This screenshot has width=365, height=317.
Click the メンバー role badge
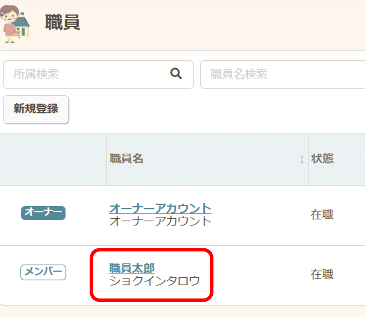coord(43,272)
